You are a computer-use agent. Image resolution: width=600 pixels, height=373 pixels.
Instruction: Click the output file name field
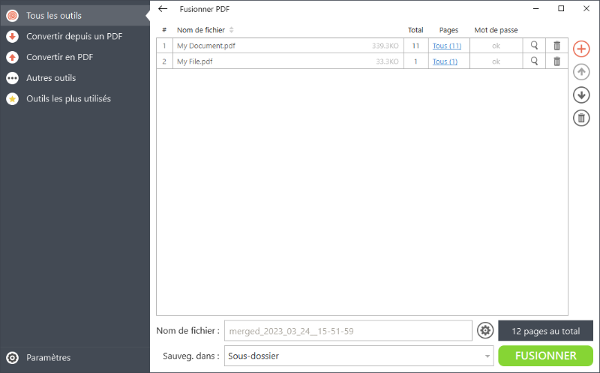pos(348,331)
